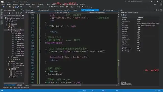
Task: Collapse the mfc_opencv project node
Action: 5,20
